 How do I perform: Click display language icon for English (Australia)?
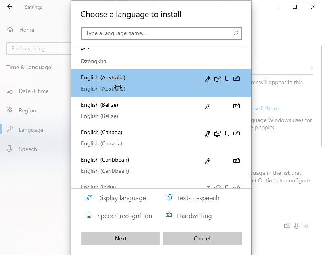tap(208, 79)
